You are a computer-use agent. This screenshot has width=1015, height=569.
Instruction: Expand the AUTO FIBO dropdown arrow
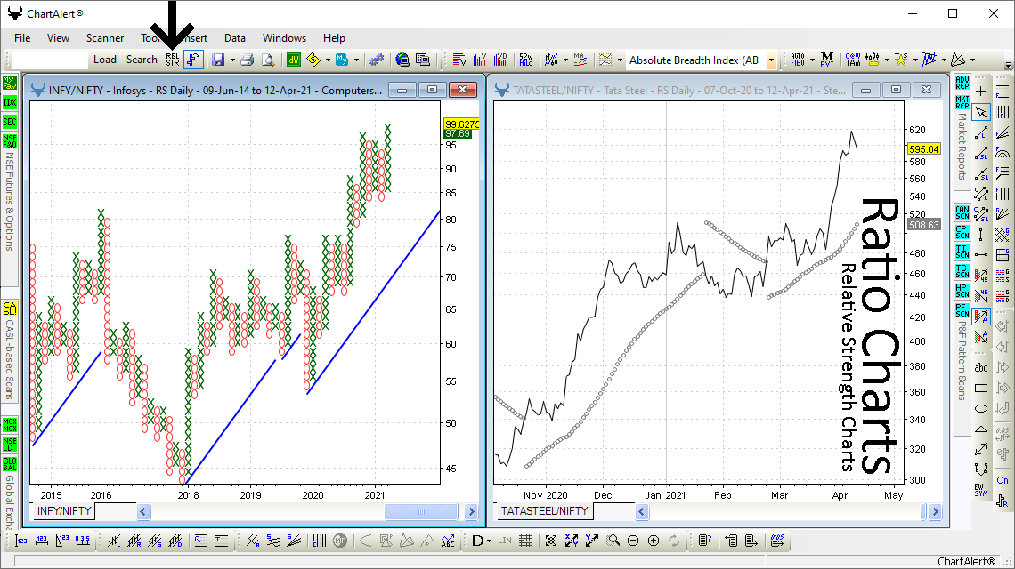812,60
